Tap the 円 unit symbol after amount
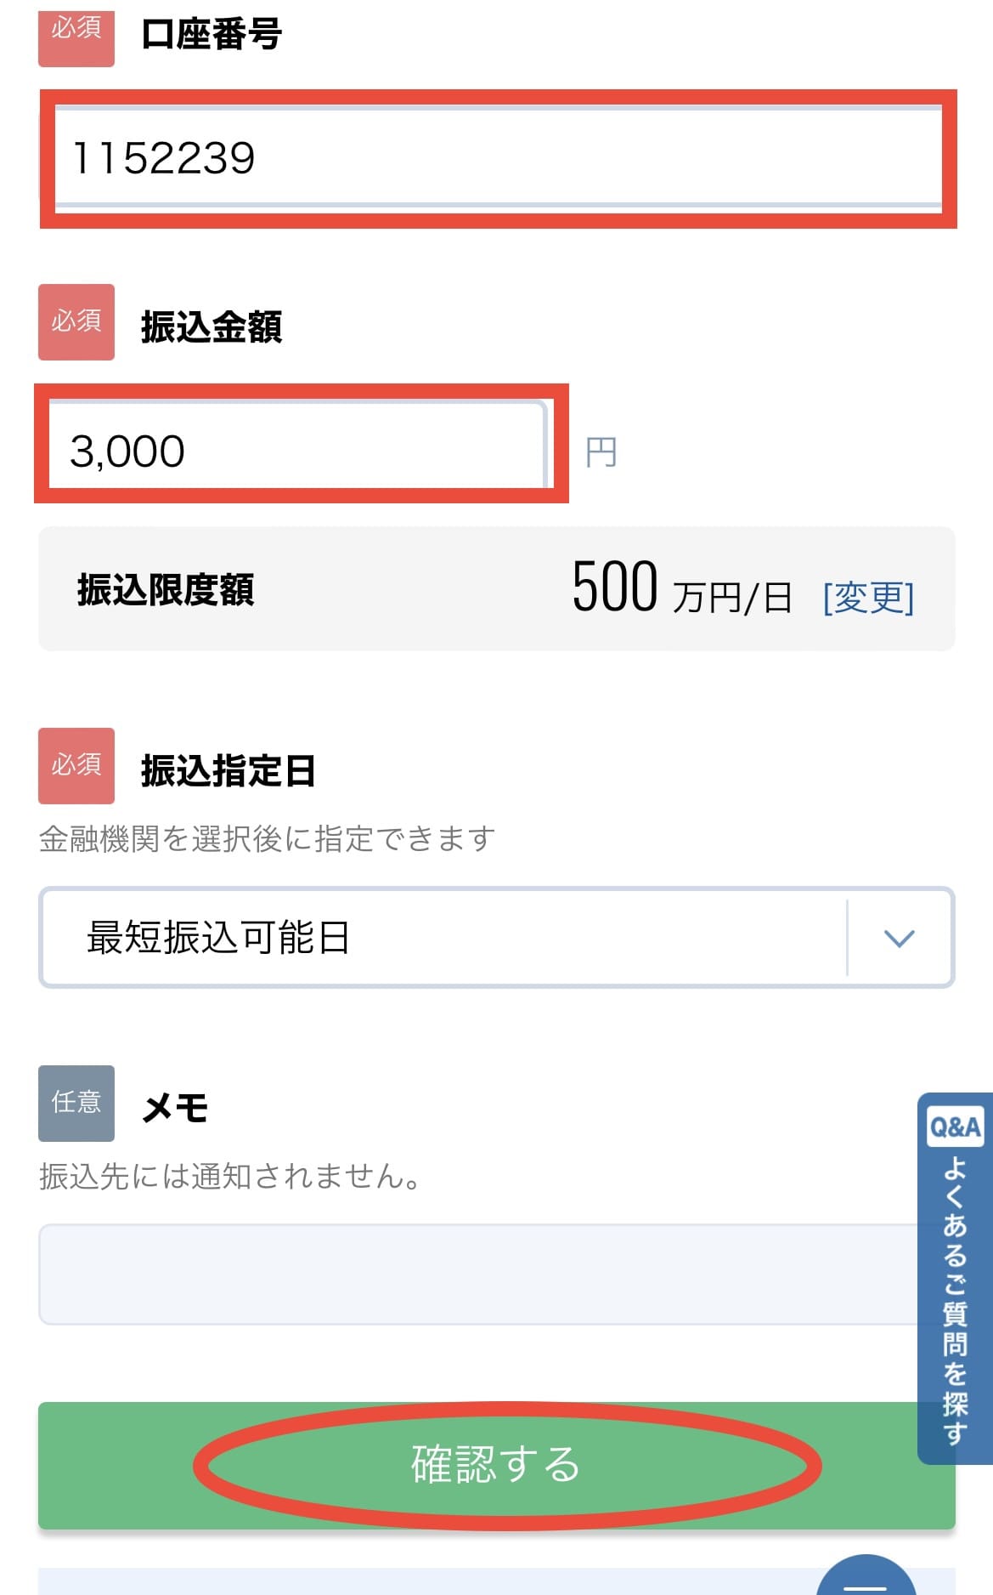 click(x=601, y=452)
